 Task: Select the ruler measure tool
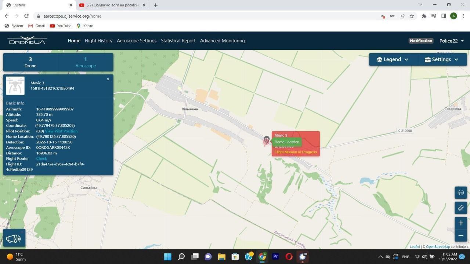point(461,208)
